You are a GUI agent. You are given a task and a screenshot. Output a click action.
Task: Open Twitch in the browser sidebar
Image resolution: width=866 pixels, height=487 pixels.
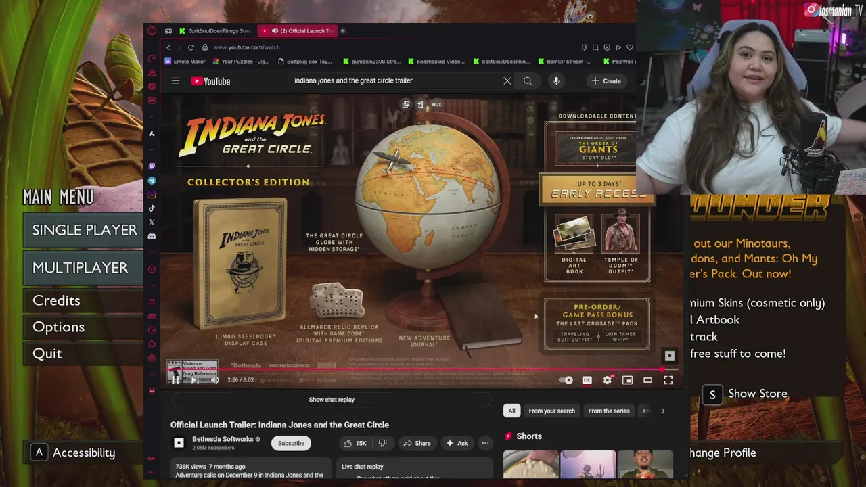click(x=152, y=166)
